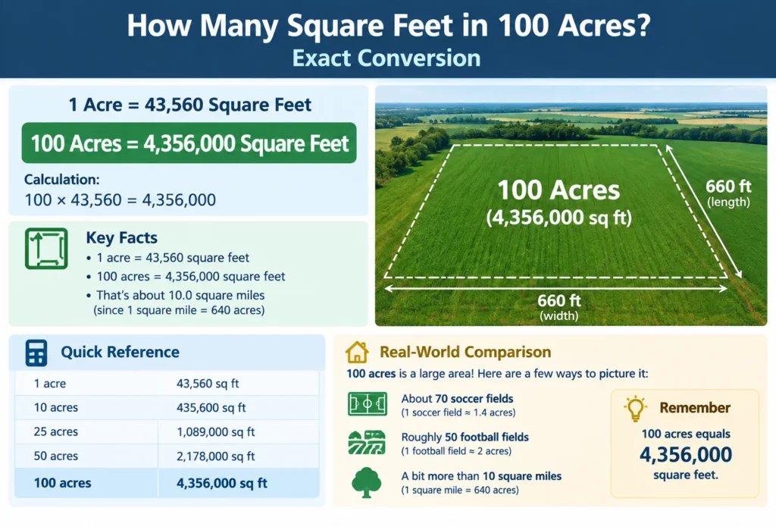Click 'A bit more than 10 square miles'
Image resolution: width=776 pixels, height=527 pixels.
point(481,476)
